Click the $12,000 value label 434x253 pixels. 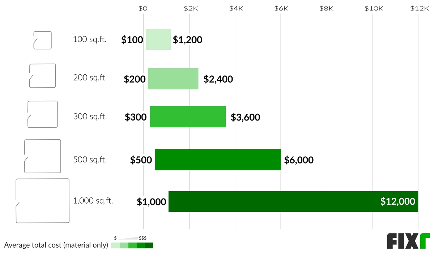(x=397, y=202)
